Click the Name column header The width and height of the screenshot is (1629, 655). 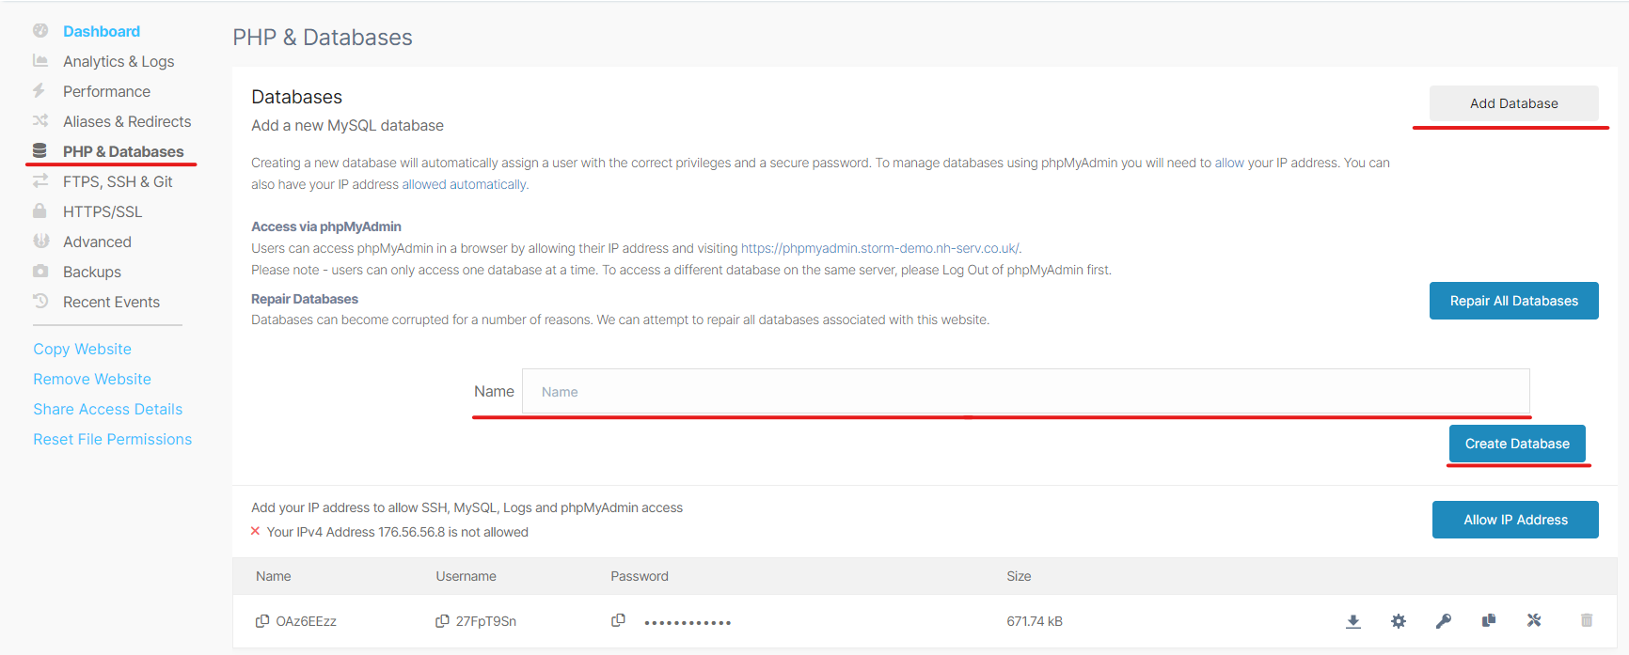tap(274, 576)
